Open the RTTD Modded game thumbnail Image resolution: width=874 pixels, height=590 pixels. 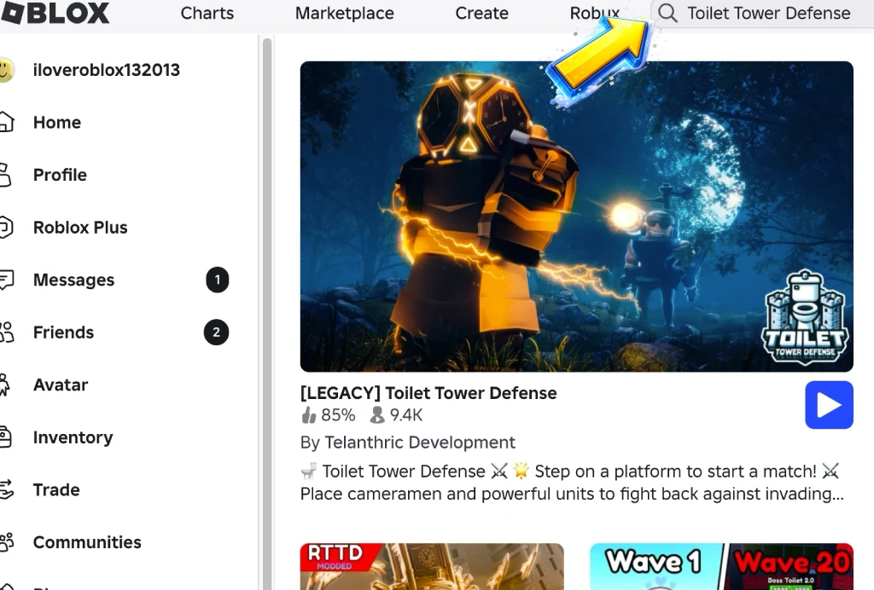[432, 567]
